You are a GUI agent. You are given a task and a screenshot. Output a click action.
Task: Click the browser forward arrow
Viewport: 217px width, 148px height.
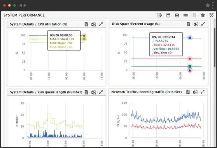pos(25,5)
